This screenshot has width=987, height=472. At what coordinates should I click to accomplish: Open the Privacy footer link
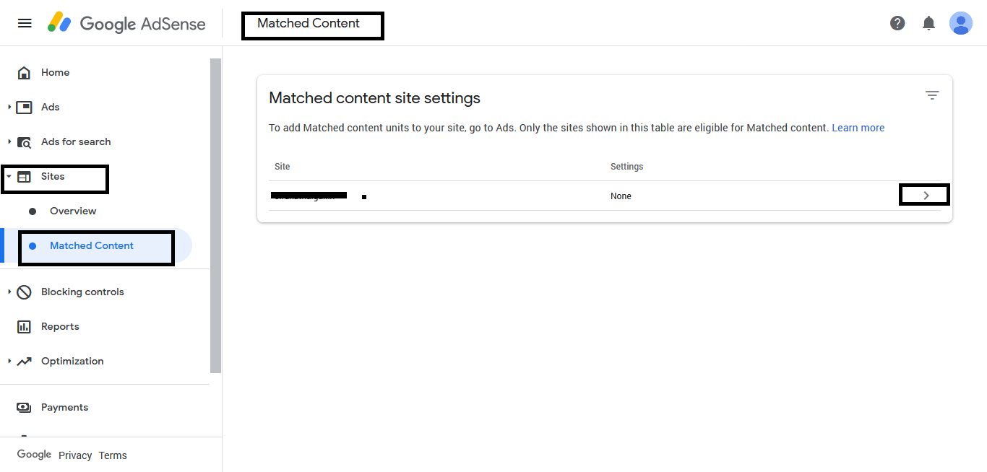click(x=75, y=455)
